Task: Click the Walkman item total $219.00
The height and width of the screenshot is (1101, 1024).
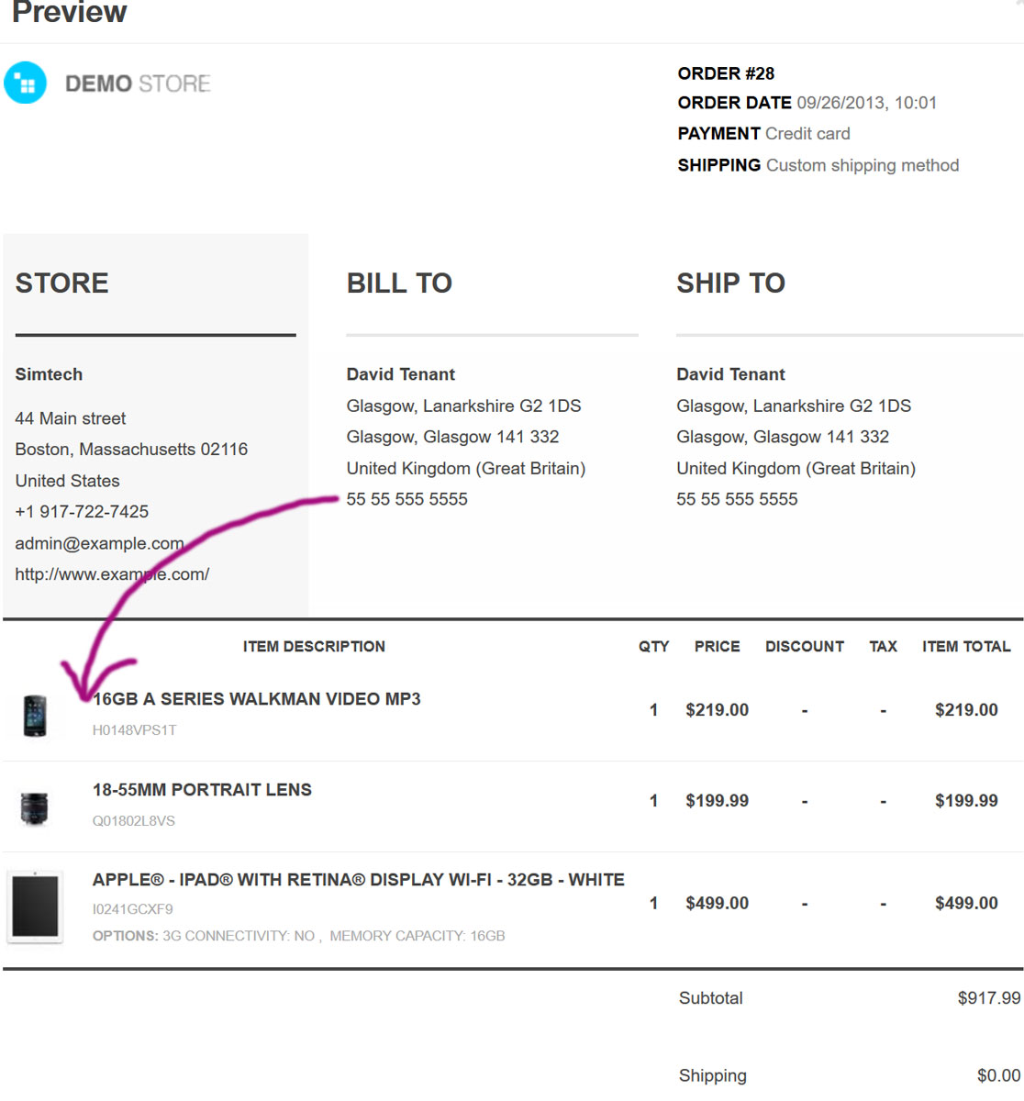Action: 966,710
